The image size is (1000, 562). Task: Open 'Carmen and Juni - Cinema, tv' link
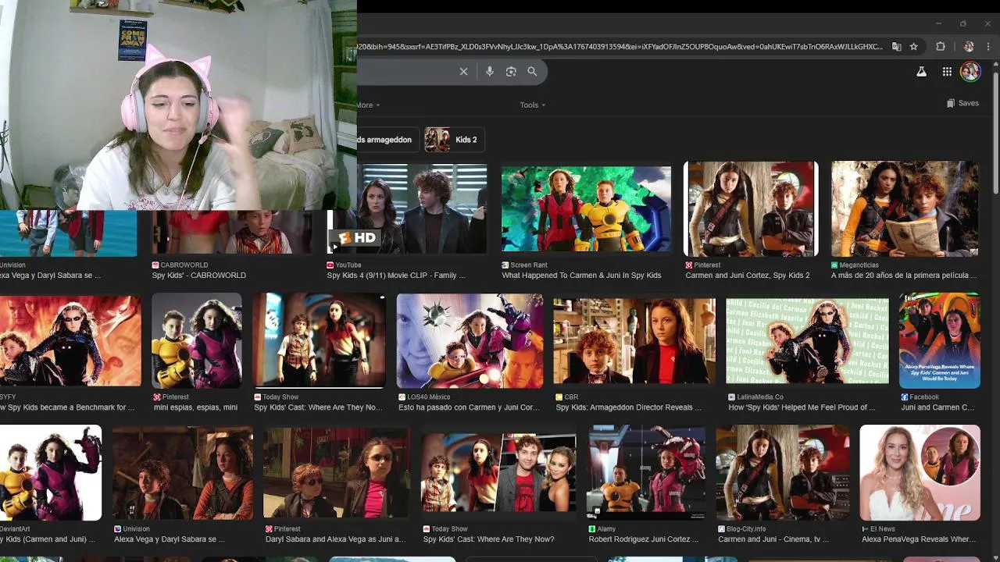(x=773, y=539)
